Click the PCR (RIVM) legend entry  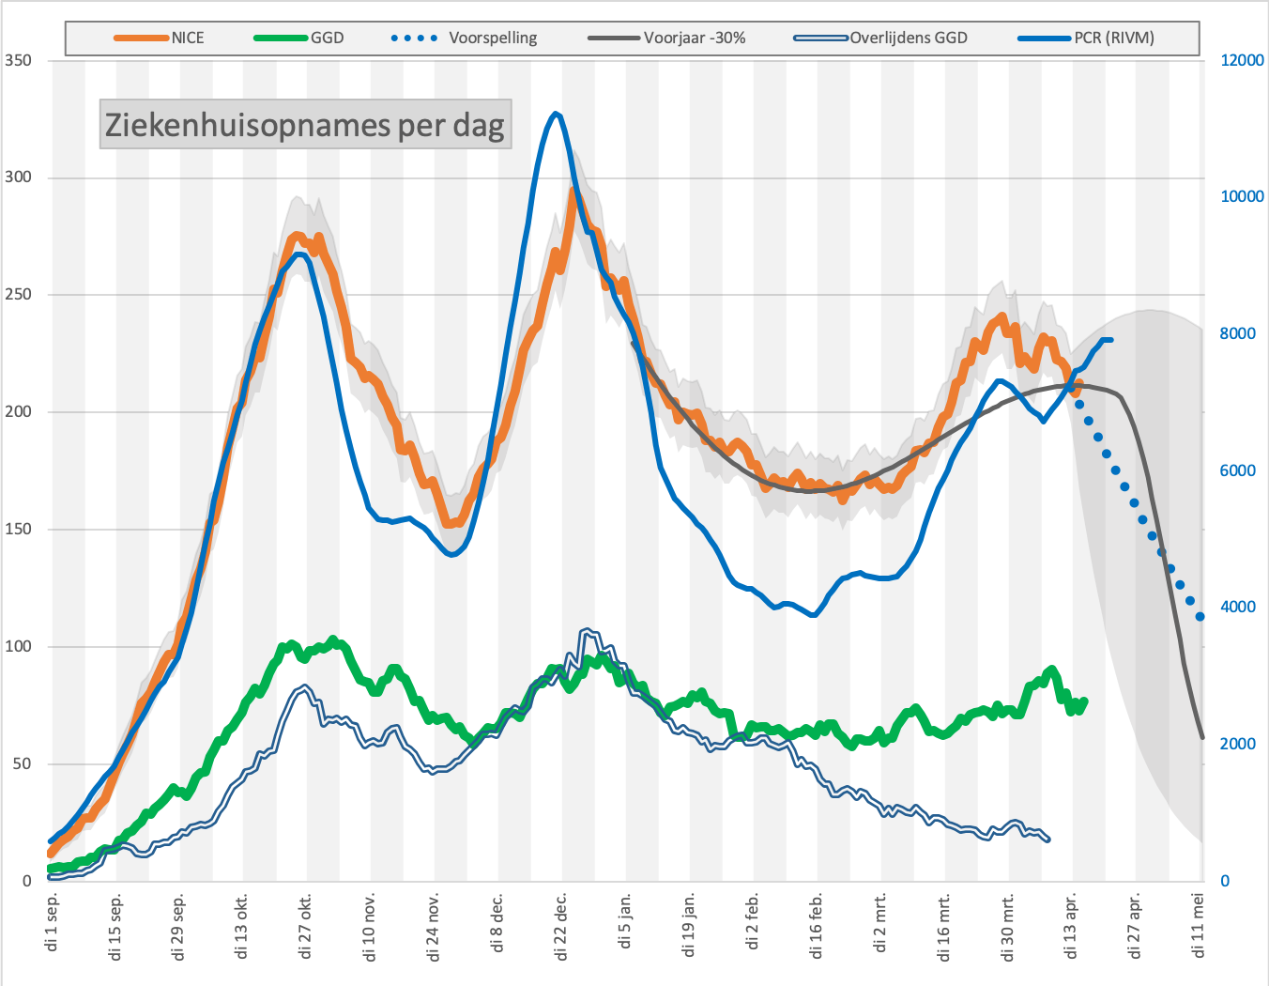[x=1086, y=39]
